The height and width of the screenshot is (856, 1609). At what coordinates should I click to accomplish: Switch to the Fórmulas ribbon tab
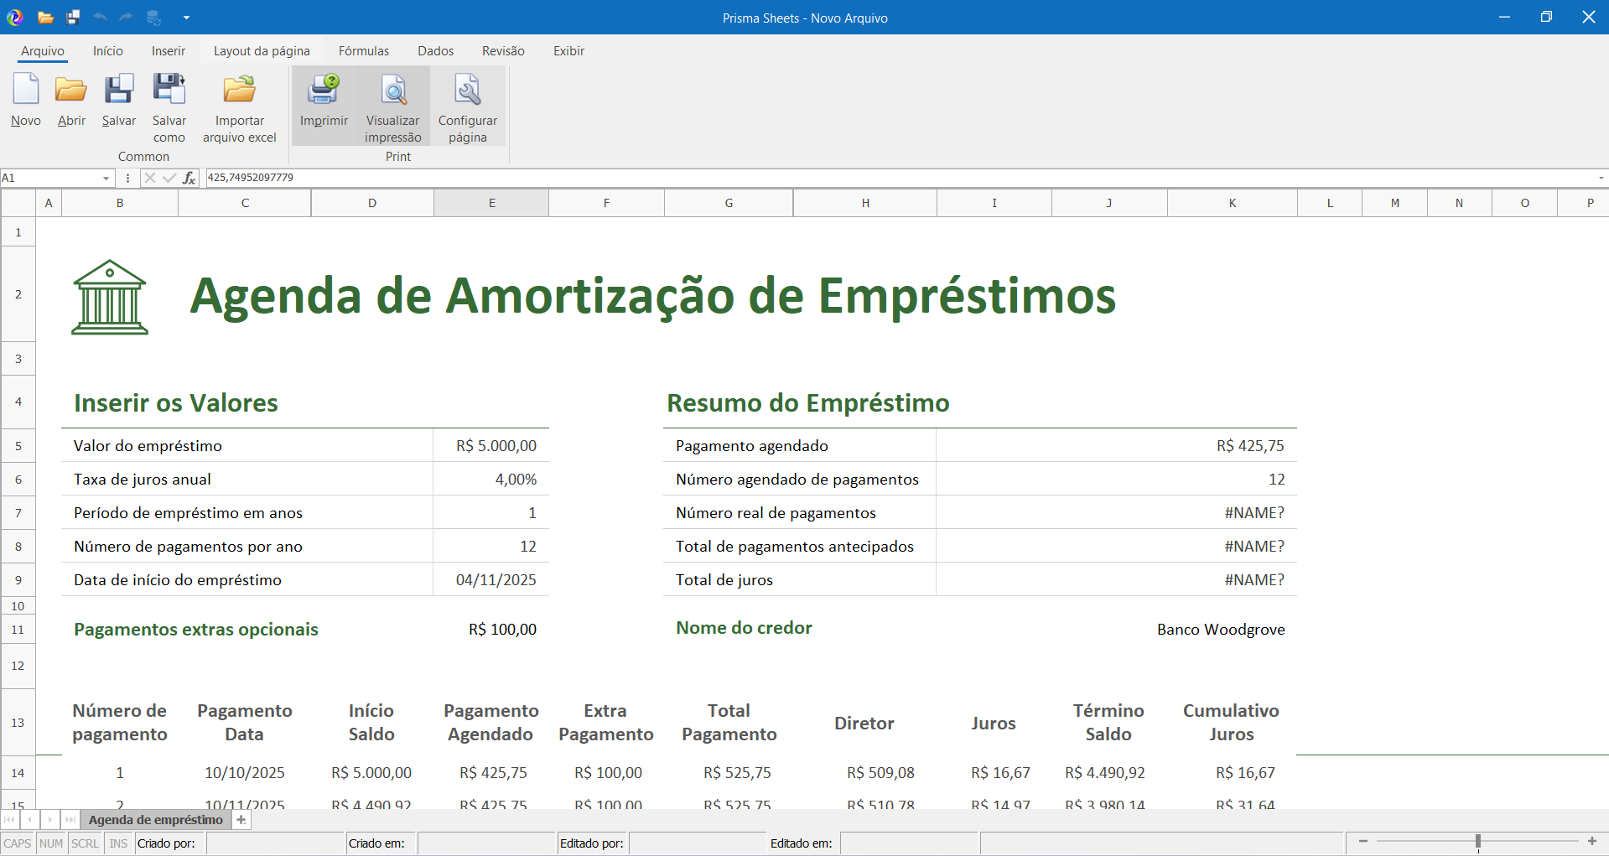click(363, 51)
